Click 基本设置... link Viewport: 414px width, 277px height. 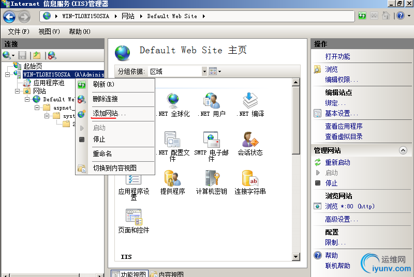tap(341, 113)
